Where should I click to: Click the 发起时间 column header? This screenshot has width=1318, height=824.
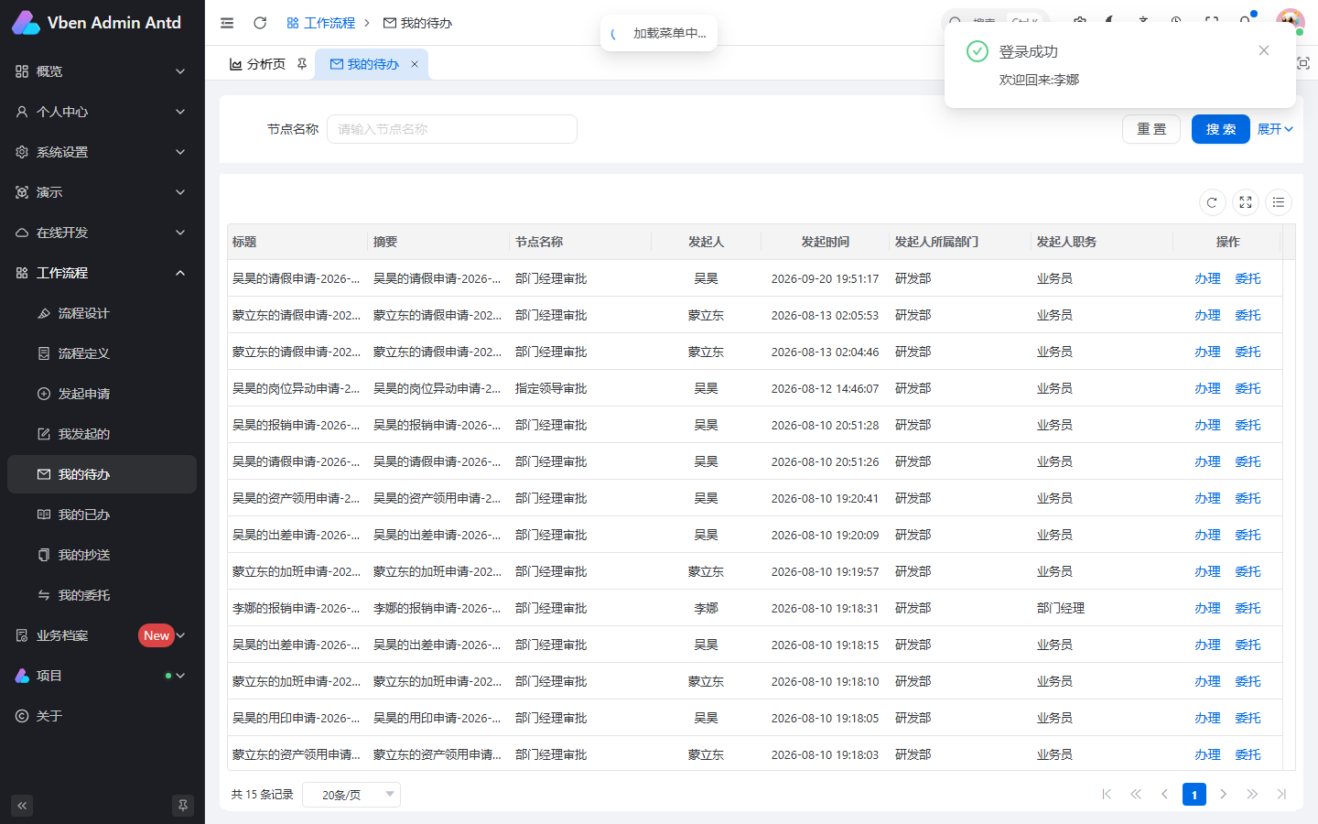pos(825,242)
